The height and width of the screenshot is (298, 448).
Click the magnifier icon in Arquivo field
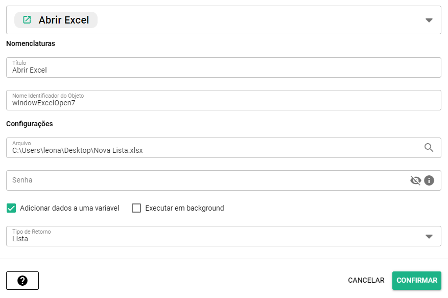click(429, 148)
